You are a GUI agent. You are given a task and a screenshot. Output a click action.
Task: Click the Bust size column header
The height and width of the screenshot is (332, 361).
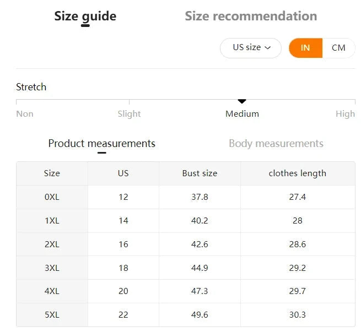coord(200,173)
